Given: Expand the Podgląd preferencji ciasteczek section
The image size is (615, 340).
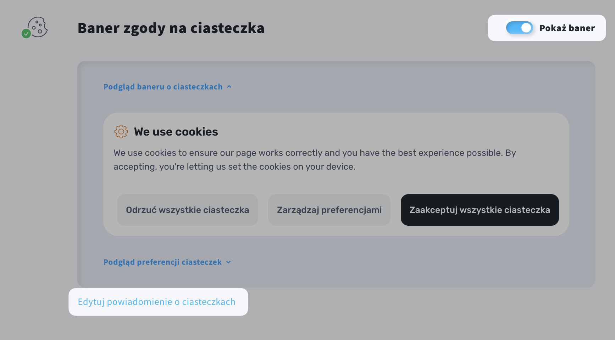Looking at the screenshot, I should 162,262.
